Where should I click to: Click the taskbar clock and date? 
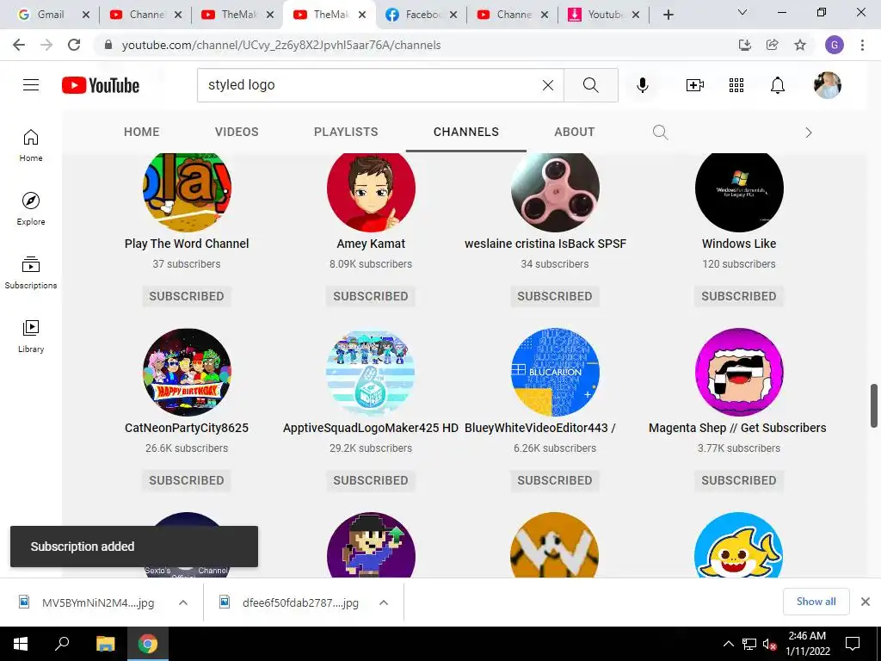click(807, 644)
